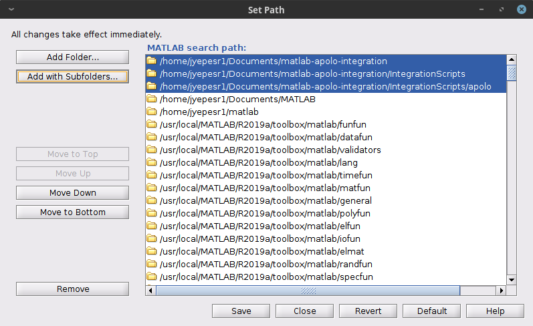Click Add with Subfolders... button

[x=72, y=76]
